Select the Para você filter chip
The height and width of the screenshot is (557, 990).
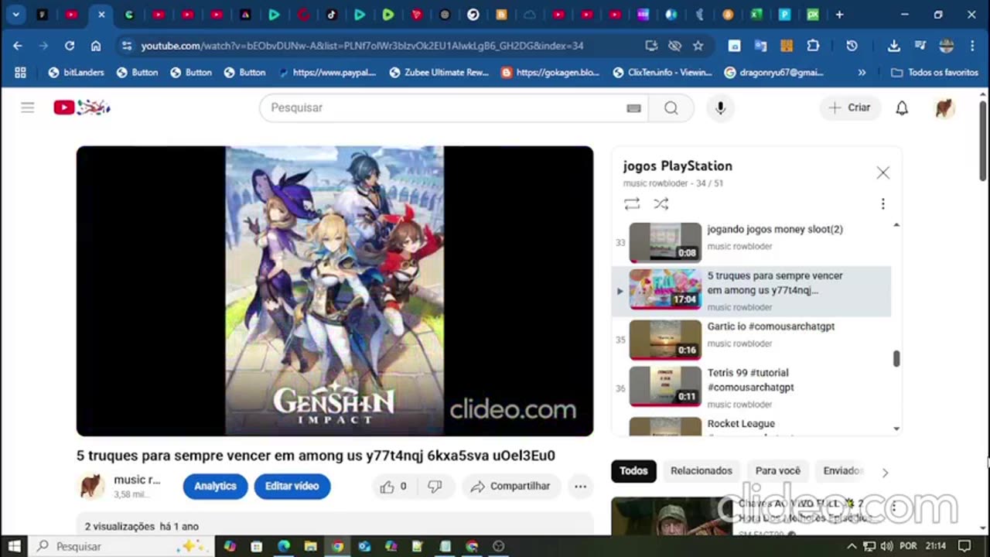(777, 470)
